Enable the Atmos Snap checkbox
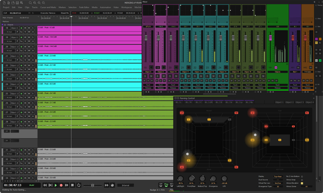This screenshot has width=323, height=193. (x=302, y=180)
